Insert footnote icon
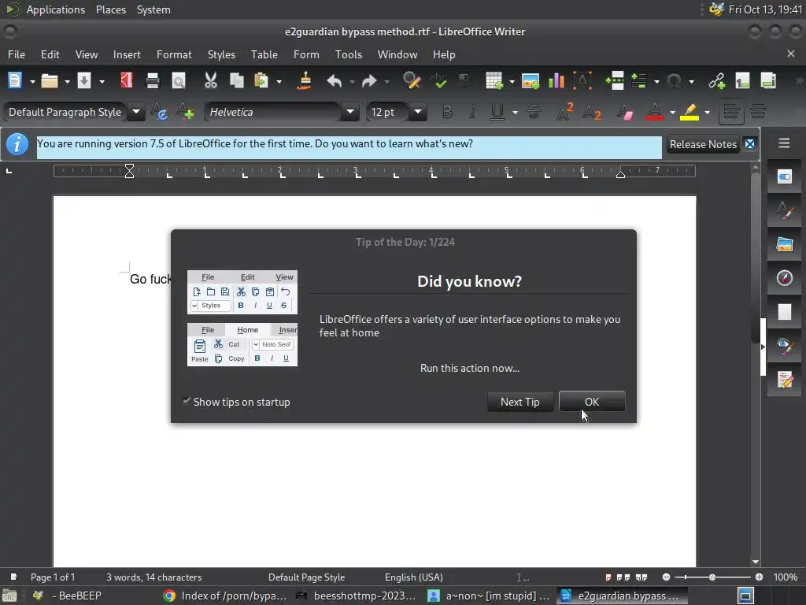 (x=742, y=81)
